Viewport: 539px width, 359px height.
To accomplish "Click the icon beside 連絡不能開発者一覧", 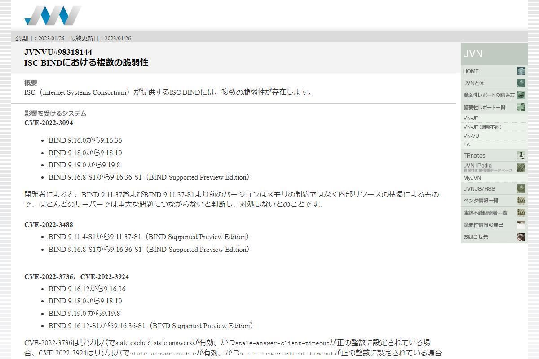I will [x=521, y=213].
